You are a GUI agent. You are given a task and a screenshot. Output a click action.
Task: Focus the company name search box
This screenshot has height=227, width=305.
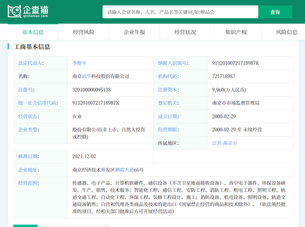coord(181,12)
